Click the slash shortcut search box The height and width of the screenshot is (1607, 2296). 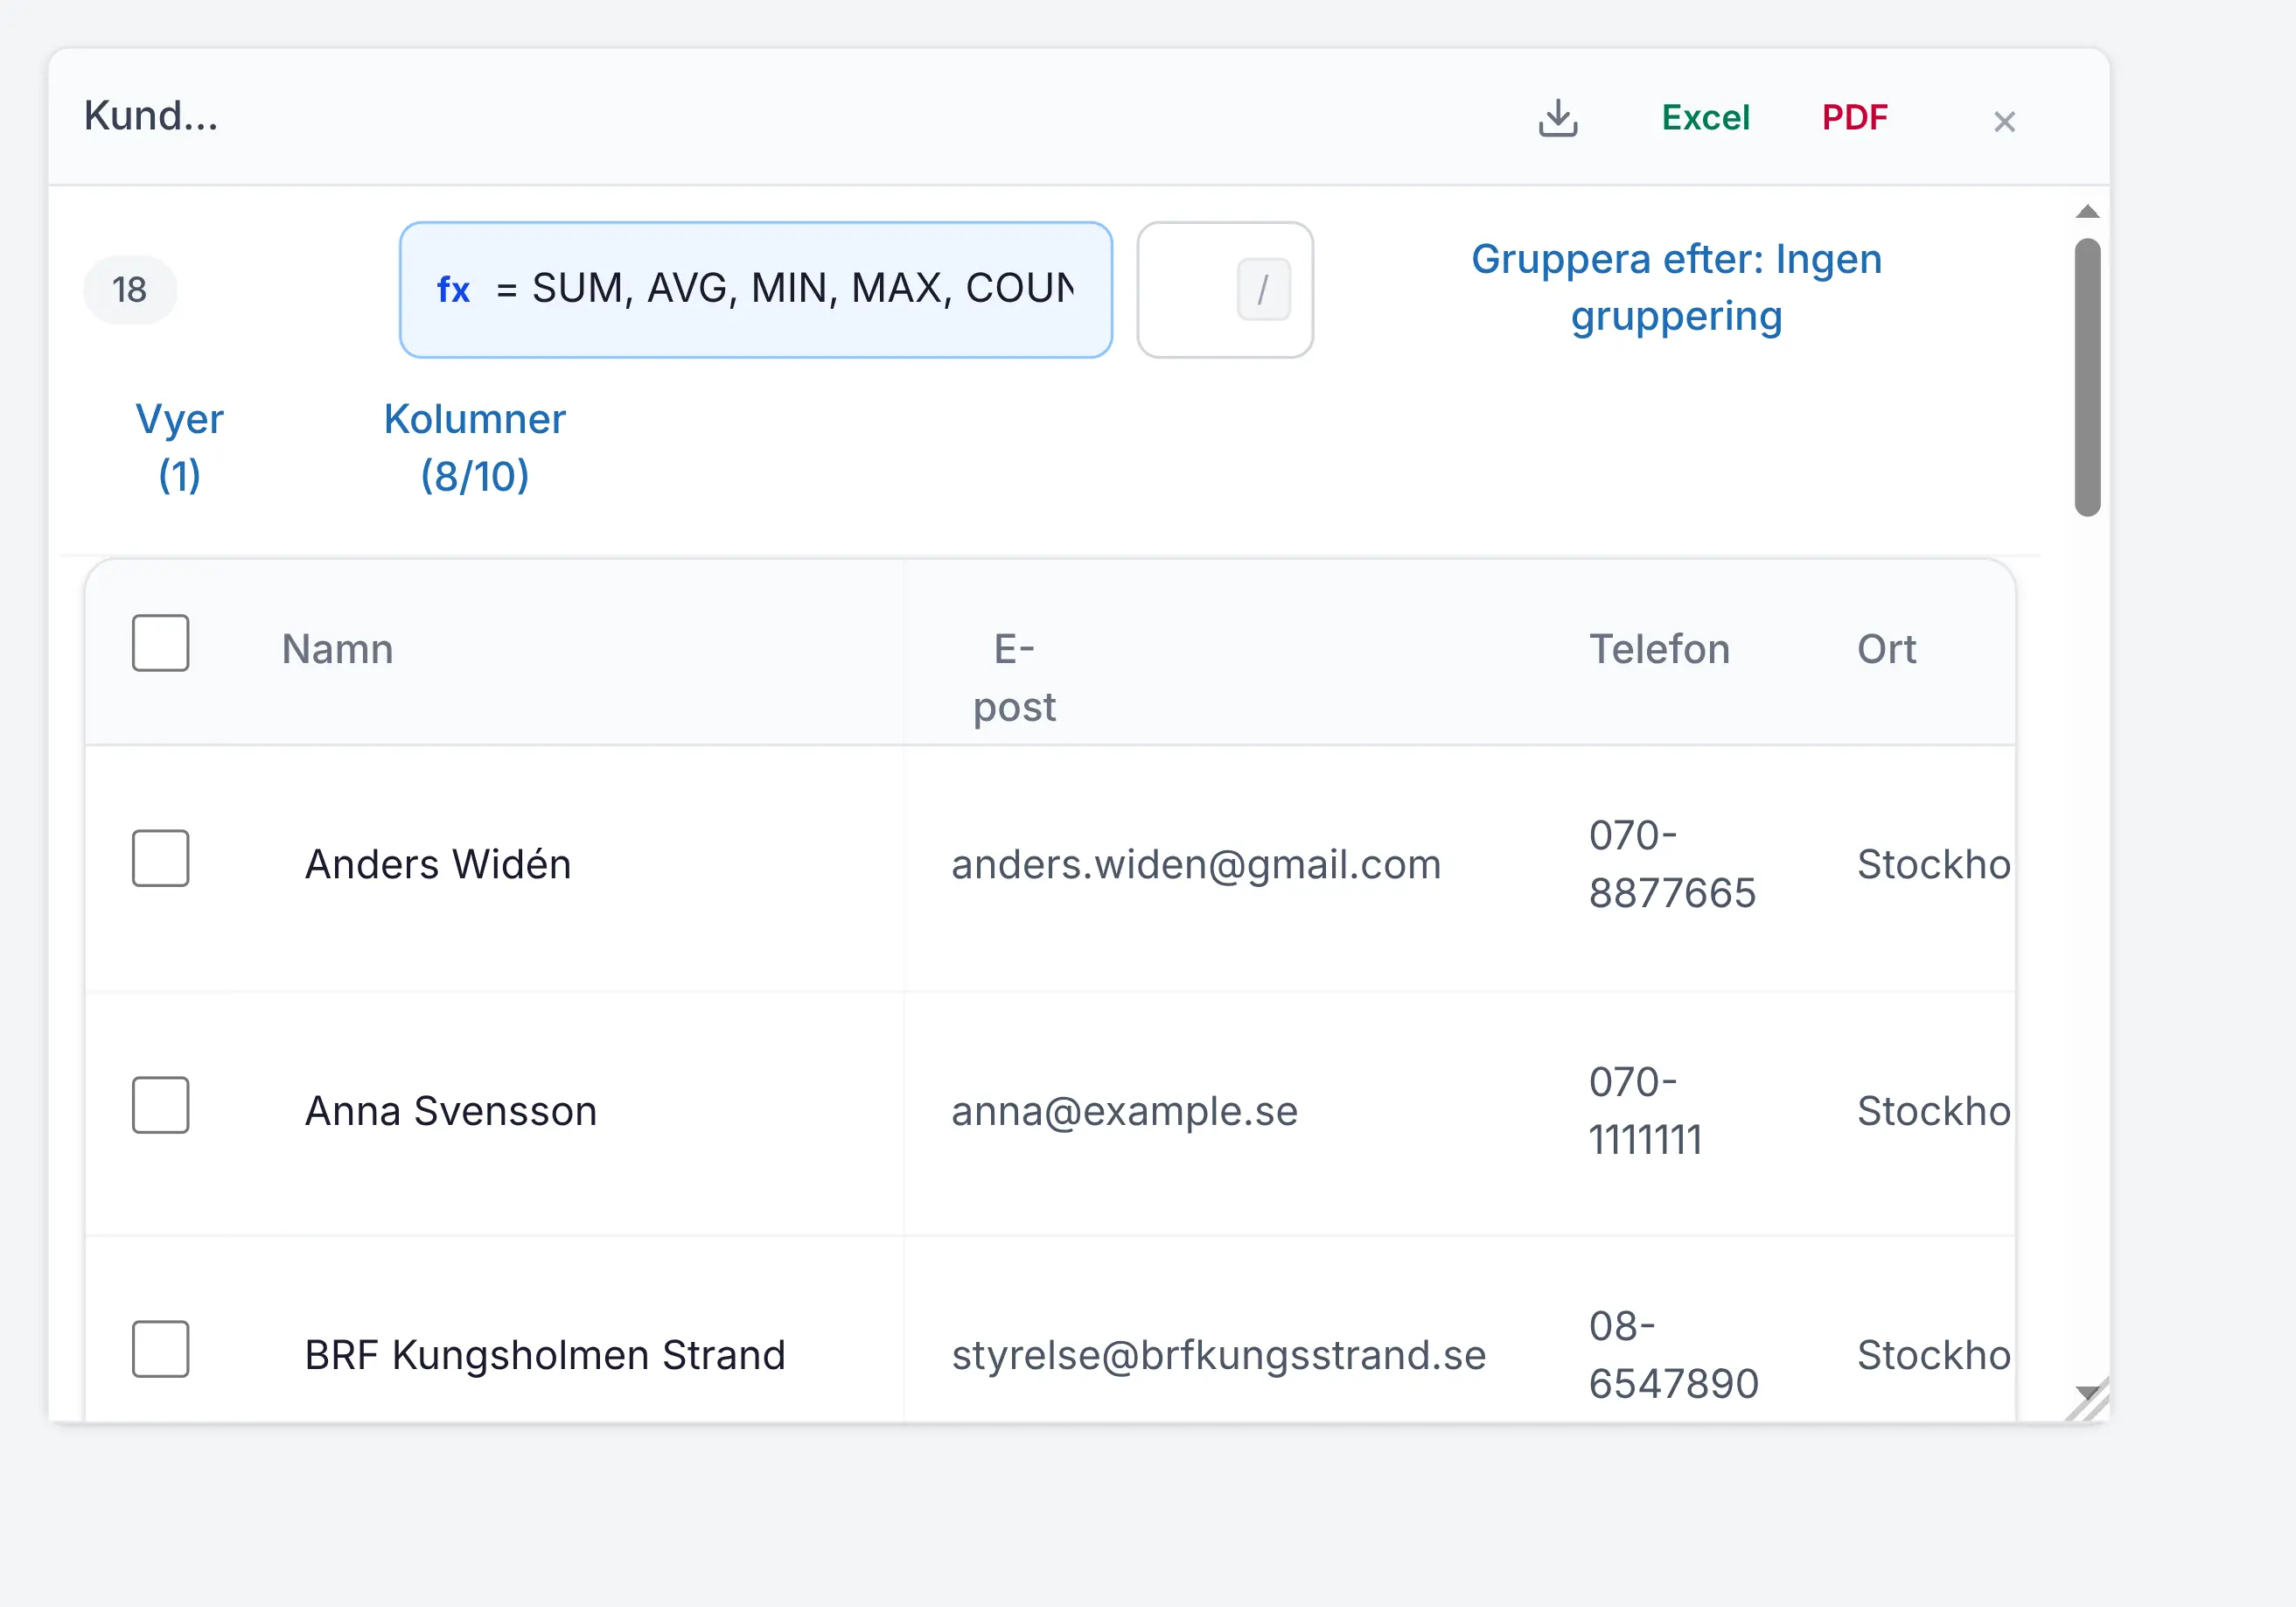(x=1225, y=290)
